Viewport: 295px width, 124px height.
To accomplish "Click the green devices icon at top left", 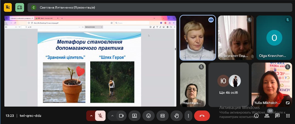I will click(x=19, y=7).
